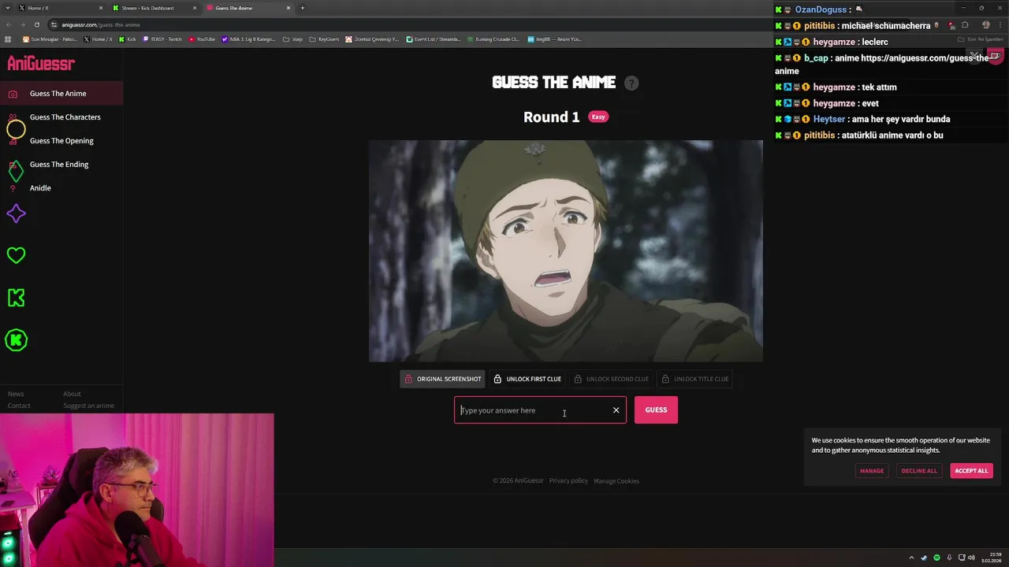The height and width of the screenshot is (567, 1009).
Task: Accept all cookies
Action: [971, 471]
